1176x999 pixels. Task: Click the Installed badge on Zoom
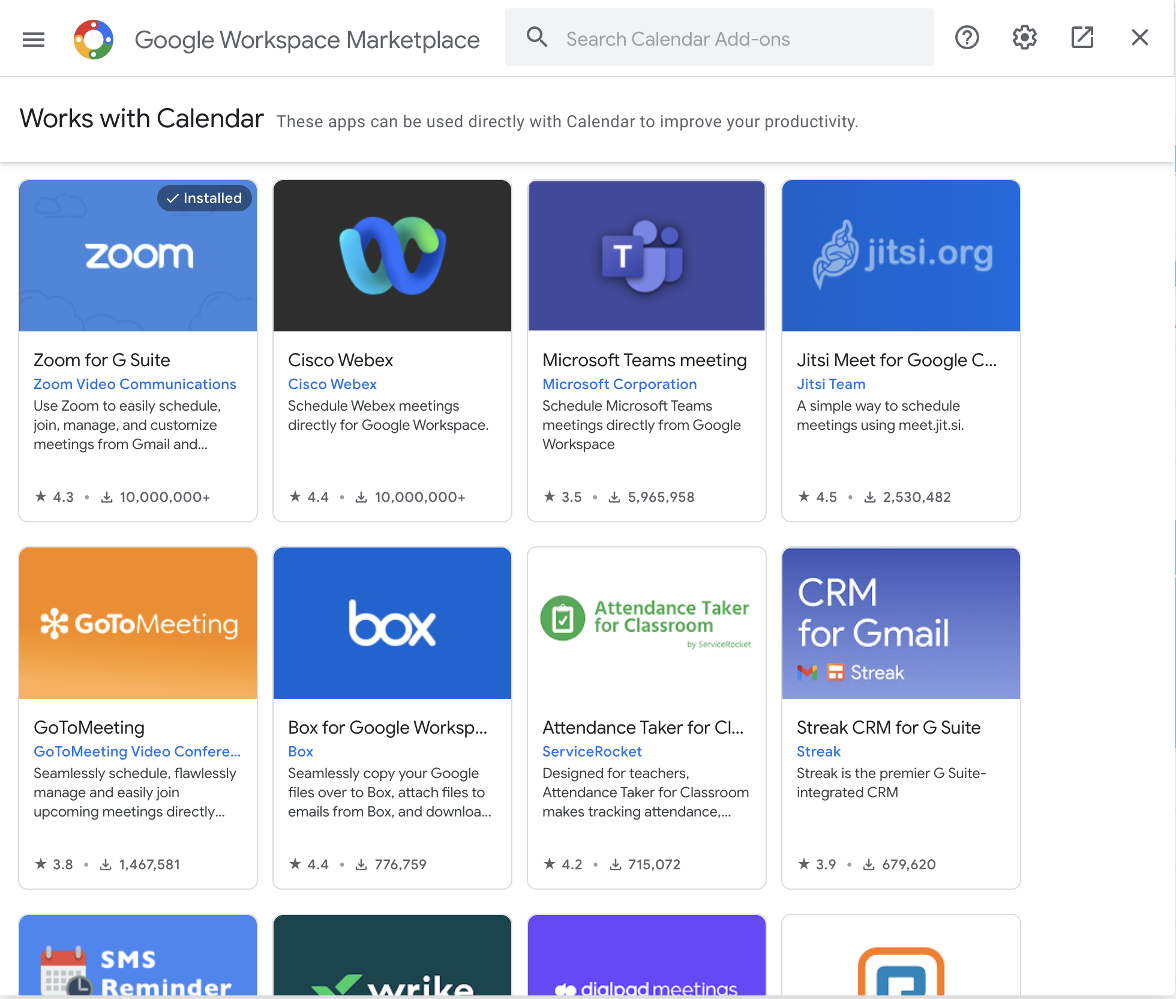(x=205, y=198)
